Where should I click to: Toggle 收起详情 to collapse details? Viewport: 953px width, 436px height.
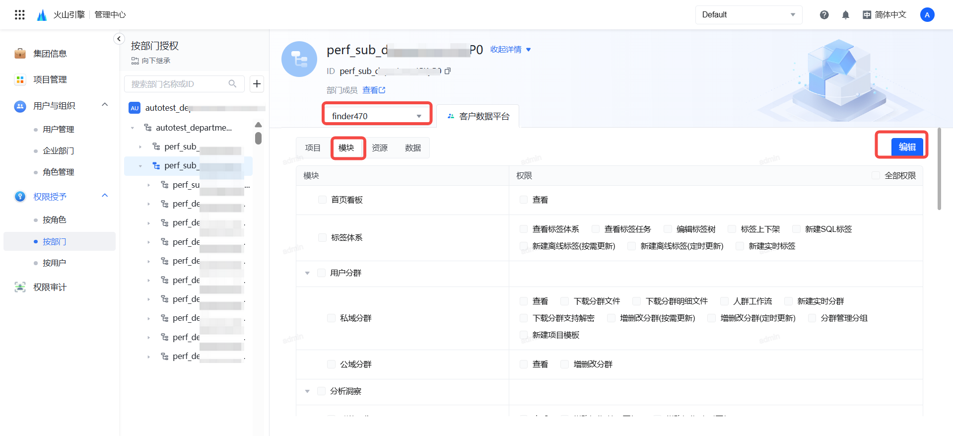coord(510,49)
